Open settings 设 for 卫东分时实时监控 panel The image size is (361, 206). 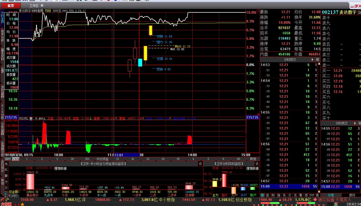[x=257, y=164]
